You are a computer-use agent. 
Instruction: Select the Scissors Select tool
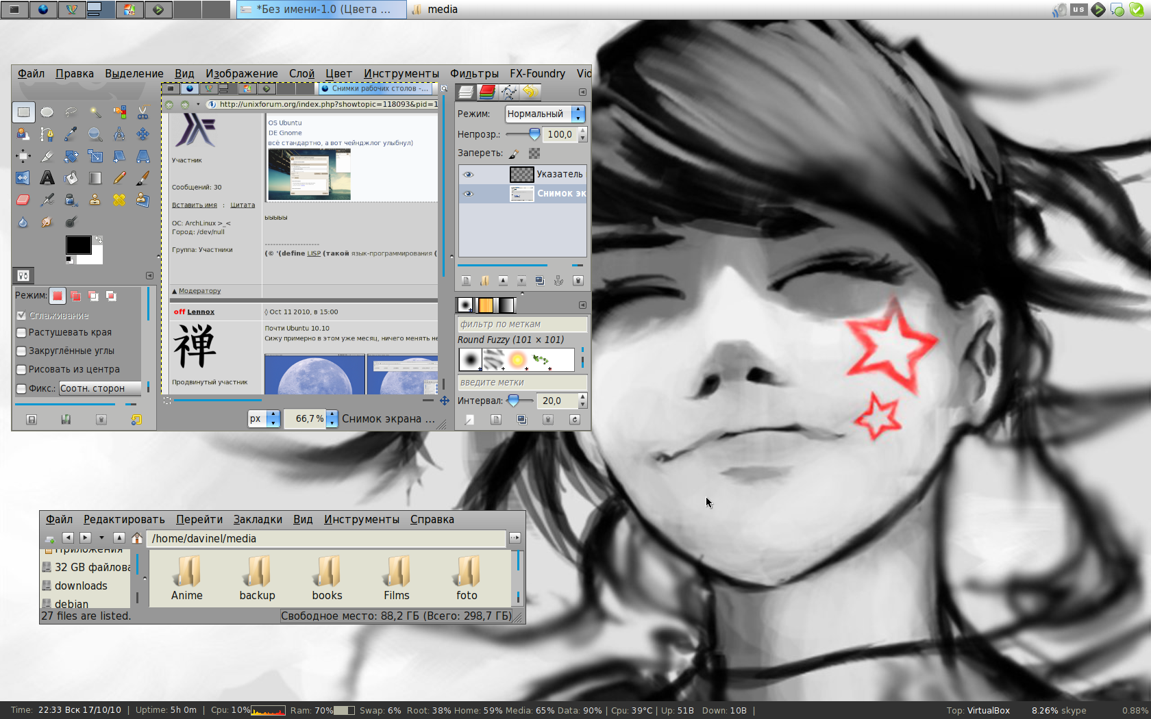(x=143, y=112)
